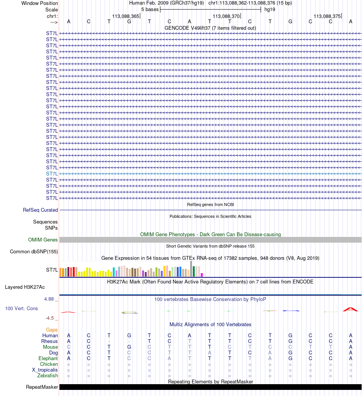Click the Common dbSNP(155) track label
This screenshot has height=396, width=362.
point(34,251)
